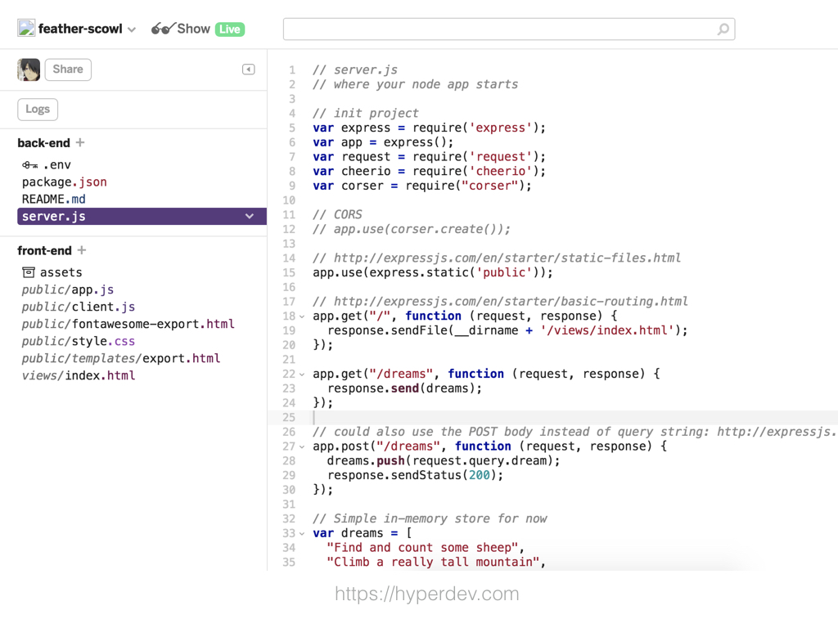The height and width of the screenshot is (628, 838).
Task: Click the basic-routing.html URL comment
Action: coord(500,302)
